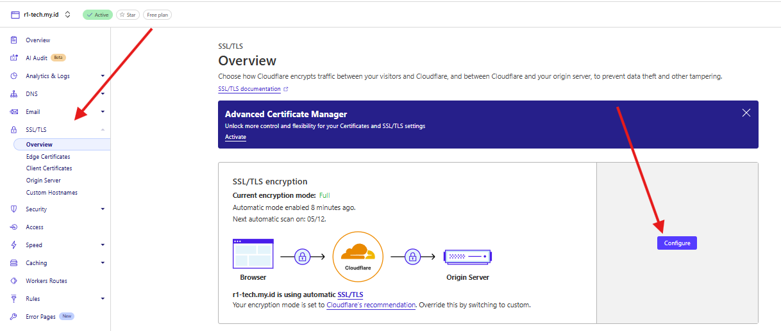781x331 pixels.
Task: Click the padlock between Browser and Cloudflare
Action: pyautogui.click(x=303, y=257)
